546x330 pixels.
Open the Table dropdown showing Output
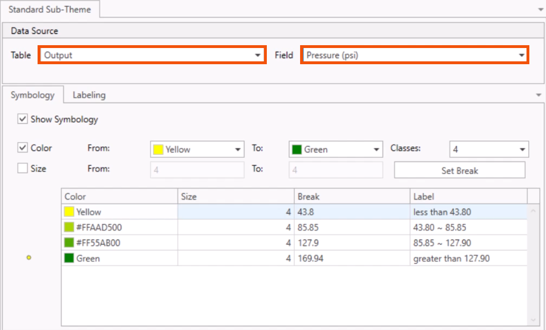click(x=151, y=55)
